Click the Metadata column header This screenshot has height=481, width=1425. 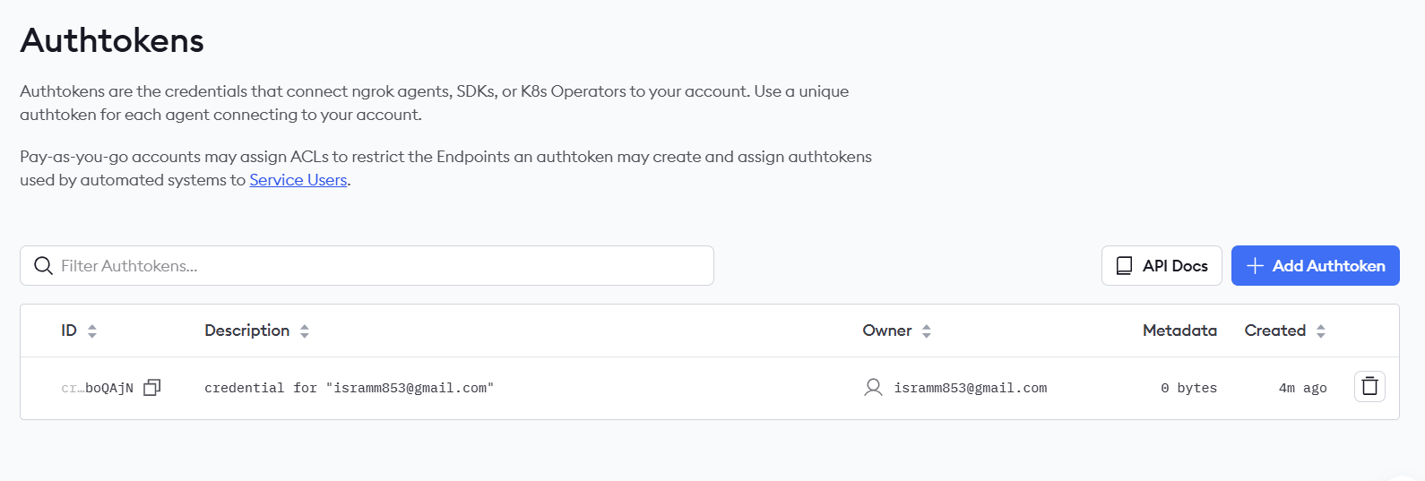coord(1179,331)
